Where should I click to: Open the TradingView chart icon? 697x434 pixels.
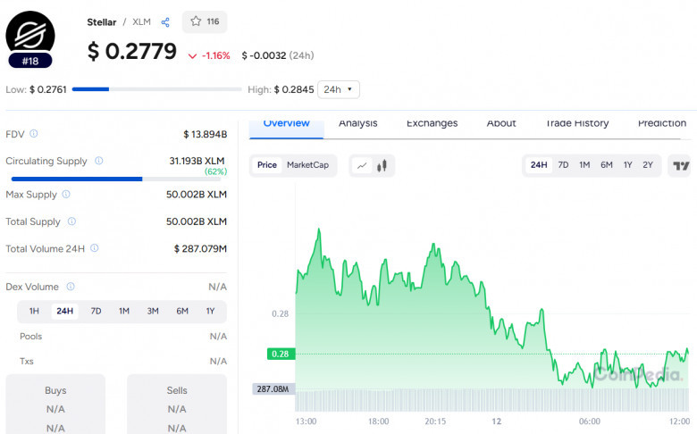click(x=681, y=166)
